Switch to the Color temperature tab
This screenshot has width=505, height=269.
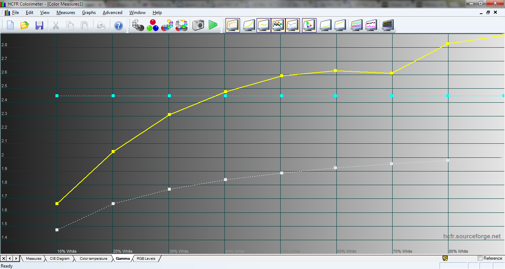[x=93, y=259]
